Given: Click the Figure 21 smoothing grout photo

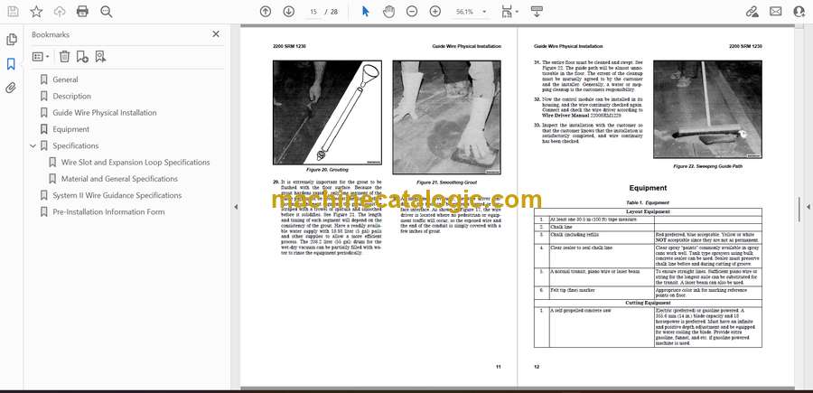Looking at the screenshot, I should click(446, 117).
